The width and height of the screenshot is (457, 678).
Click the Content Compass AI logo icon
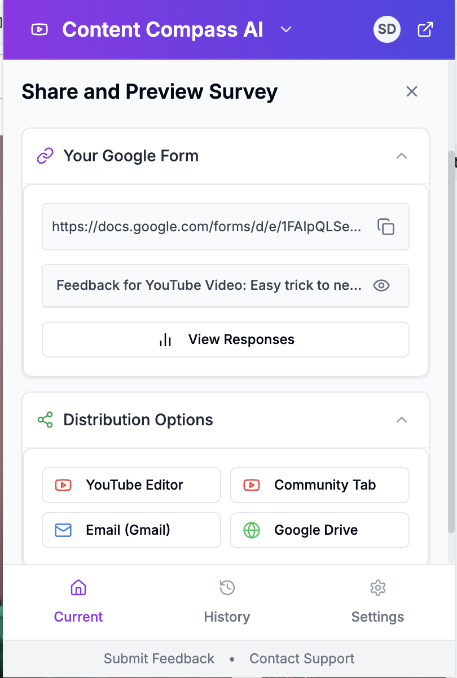click(39, 29)
